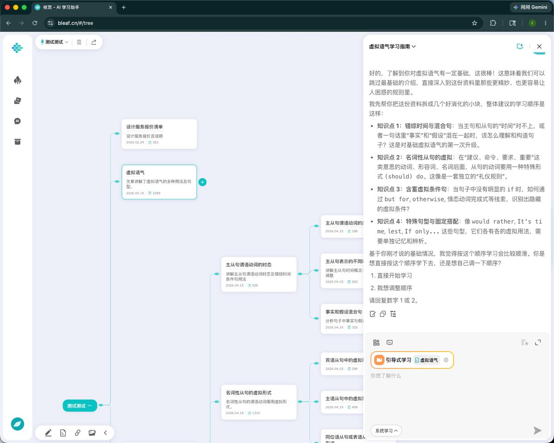The height and width of the screenshot is (443, 554).
Task: Select the 主语从句中的虚拟 node card
Action: [x=343, y=402]
